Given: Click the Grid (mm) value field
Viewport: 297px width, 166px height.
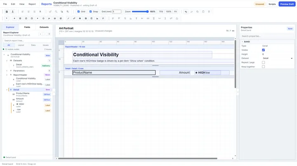Looking at the screenshot, I should 117,12.
